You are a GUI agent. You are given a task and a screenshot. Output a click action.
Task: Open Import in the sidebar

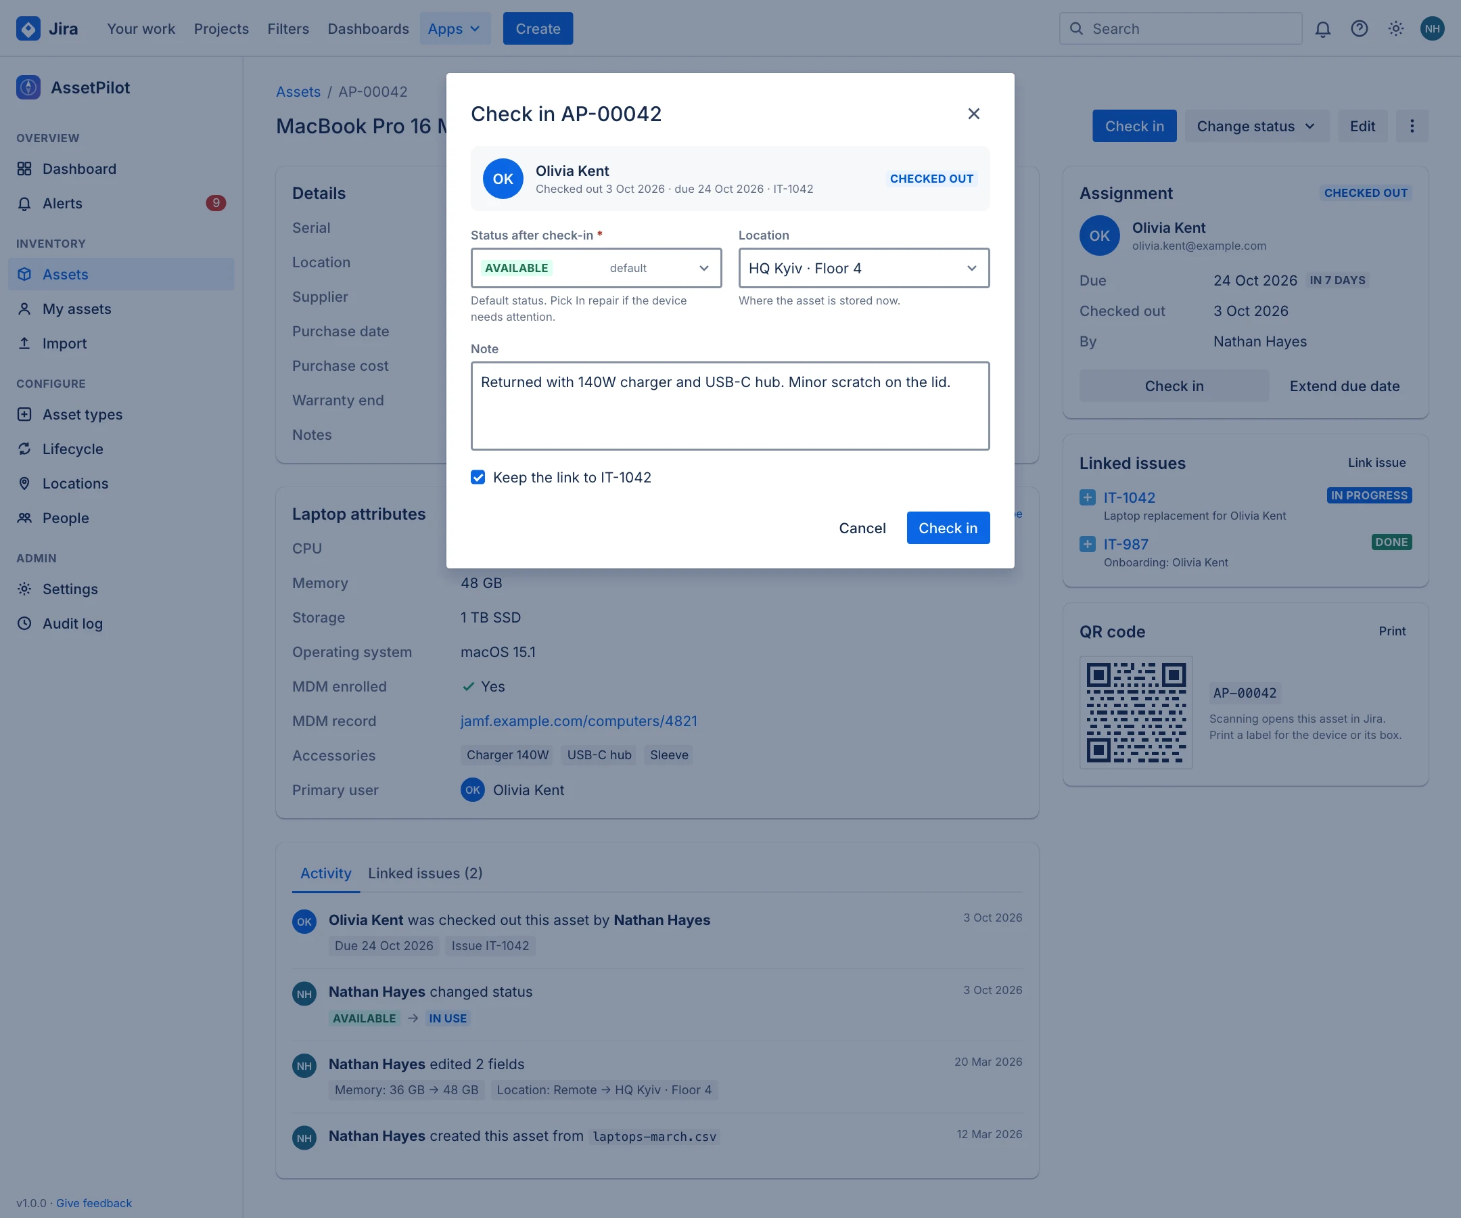tap(121, 343)
